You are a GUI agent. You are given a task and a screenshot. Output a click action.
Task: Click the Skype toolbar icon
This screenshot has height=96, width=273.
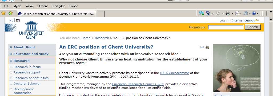coord(202,13)
